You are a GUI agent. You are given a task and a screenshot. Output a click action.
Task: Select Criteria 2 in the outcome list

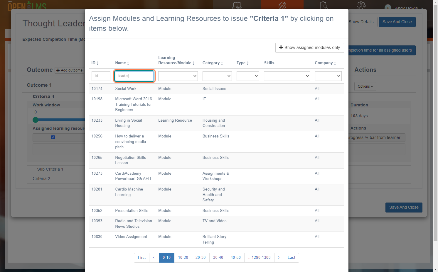[41, 179]
